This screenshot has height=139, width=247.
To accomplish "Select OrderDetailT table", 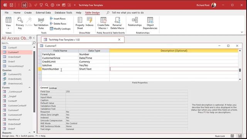I will pos(14,57).
